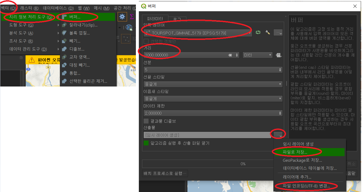Click the 선분 segments field showing 5
Image resolution: width=362 pixels, height=192 pixels.
pos(211,70)
